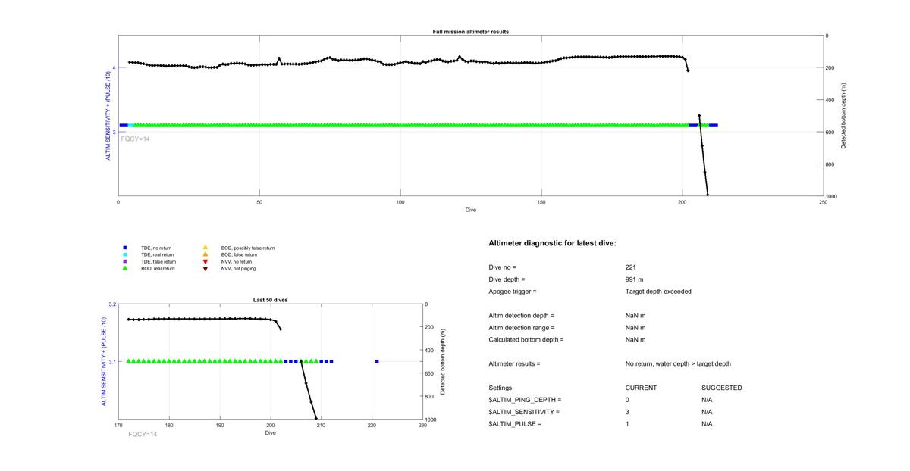
Task: Click the suggested N/A for $ALTIM_PING_DEPTH
Action: [708, 400]
